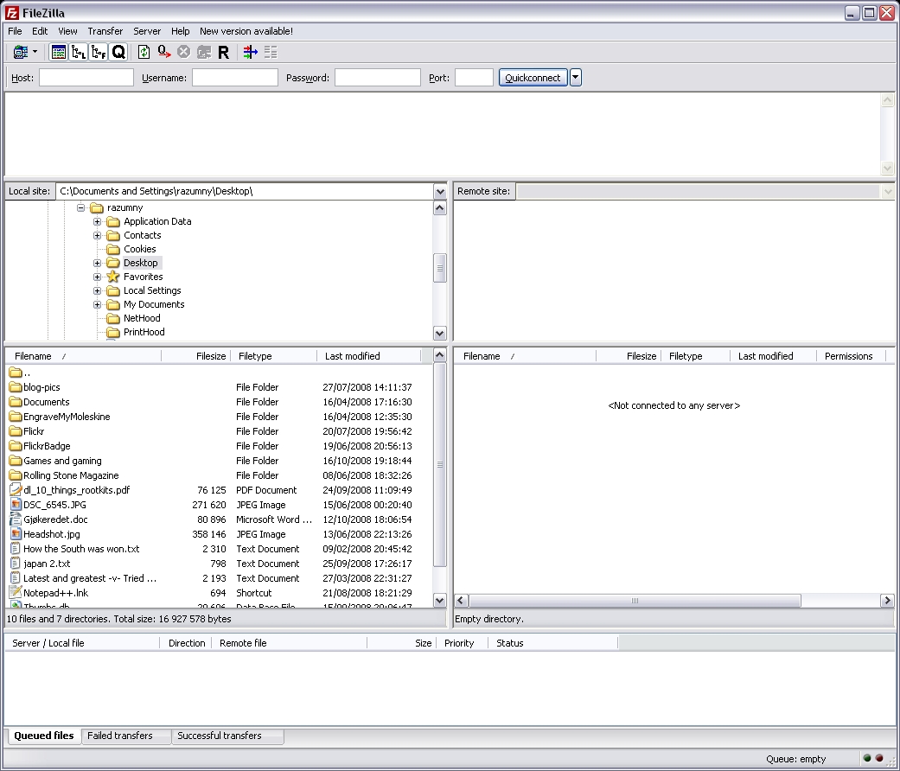The image size is (900, 771).
Task: Open the File menu
Action: (x=15, y=31)
